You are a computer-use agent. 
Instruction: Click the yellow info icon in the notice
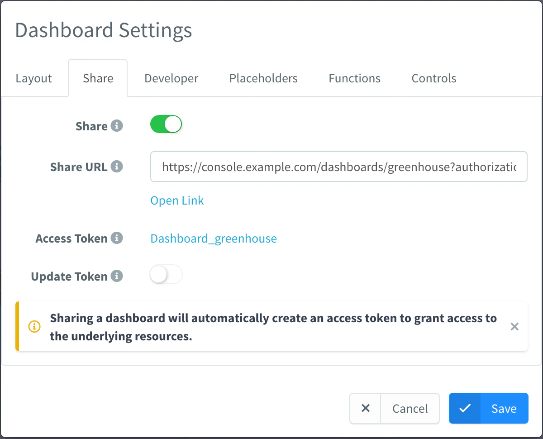tap(34, 326)
